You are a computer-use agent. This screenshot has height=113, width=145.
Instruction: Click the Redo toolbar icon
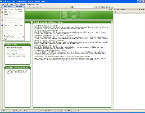point(30,7)
